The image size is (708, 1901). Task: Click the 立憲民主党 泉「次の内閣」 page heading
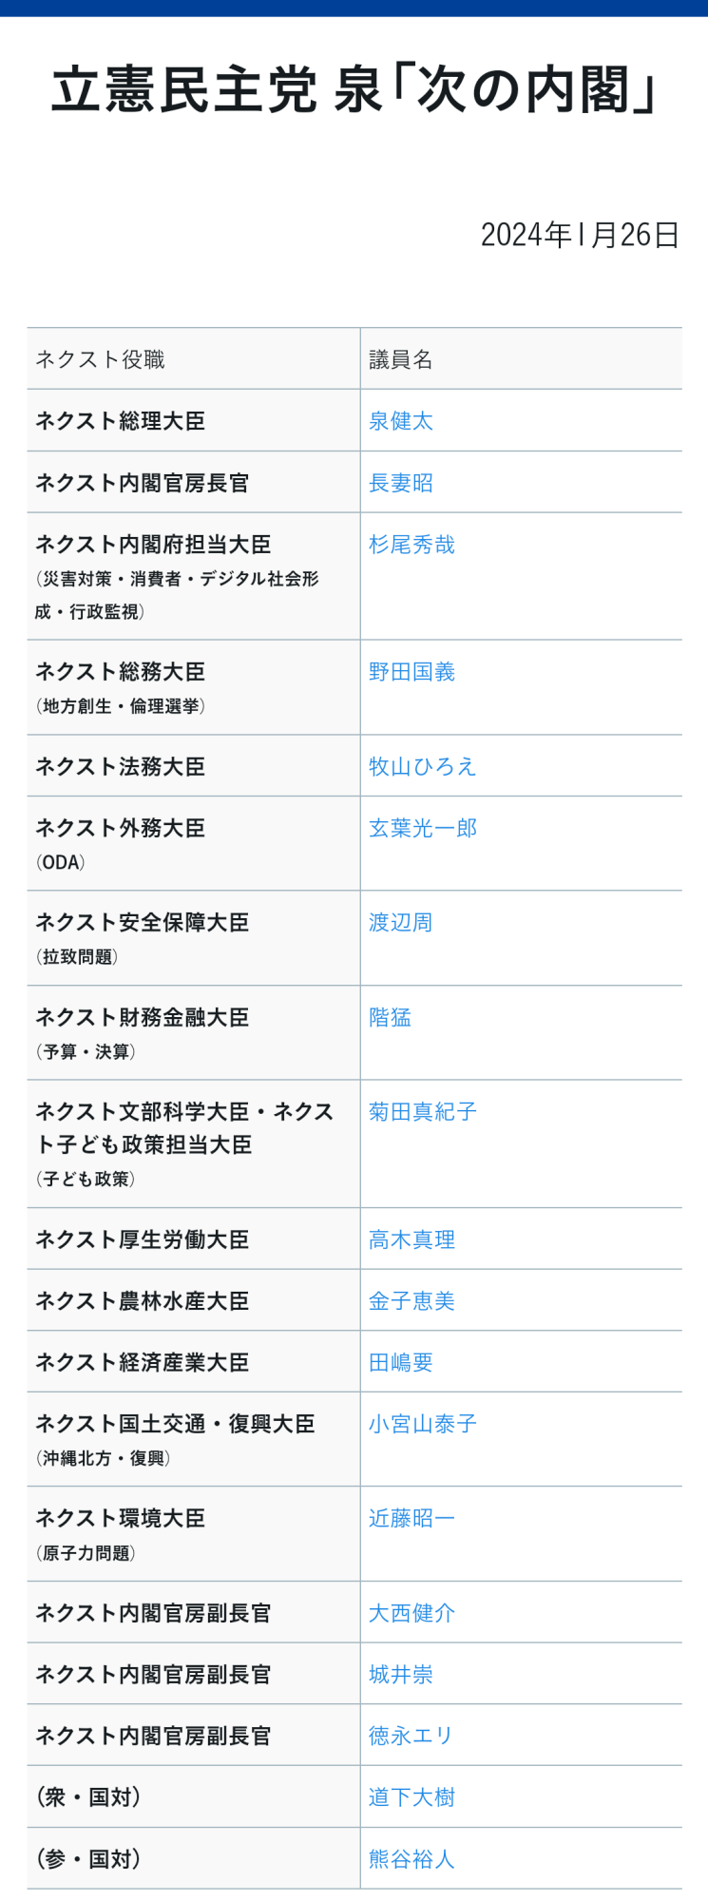click(x=354, y=91)
